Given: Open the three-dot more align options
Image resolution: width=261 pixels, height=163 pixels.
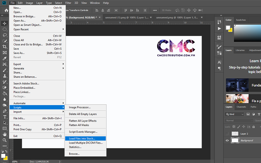Looking at the screenshot, I should click(155, 10).
